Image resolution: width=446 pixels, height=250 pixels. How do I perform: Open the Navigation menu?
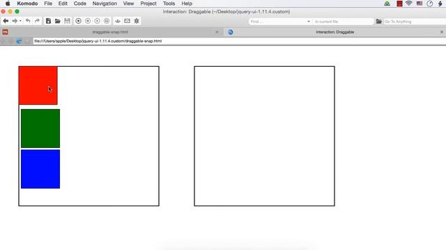coord(105,3)
